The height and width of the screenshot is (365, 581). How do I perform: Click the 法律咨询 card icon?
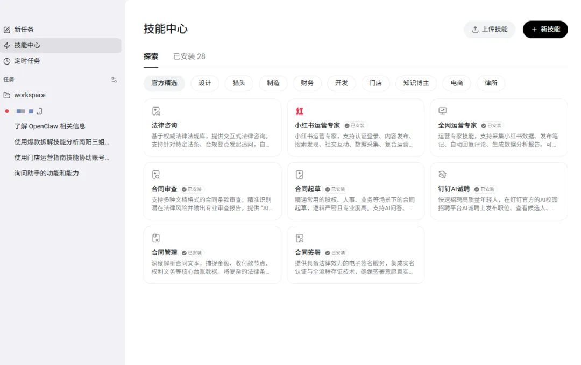(156, 111)
